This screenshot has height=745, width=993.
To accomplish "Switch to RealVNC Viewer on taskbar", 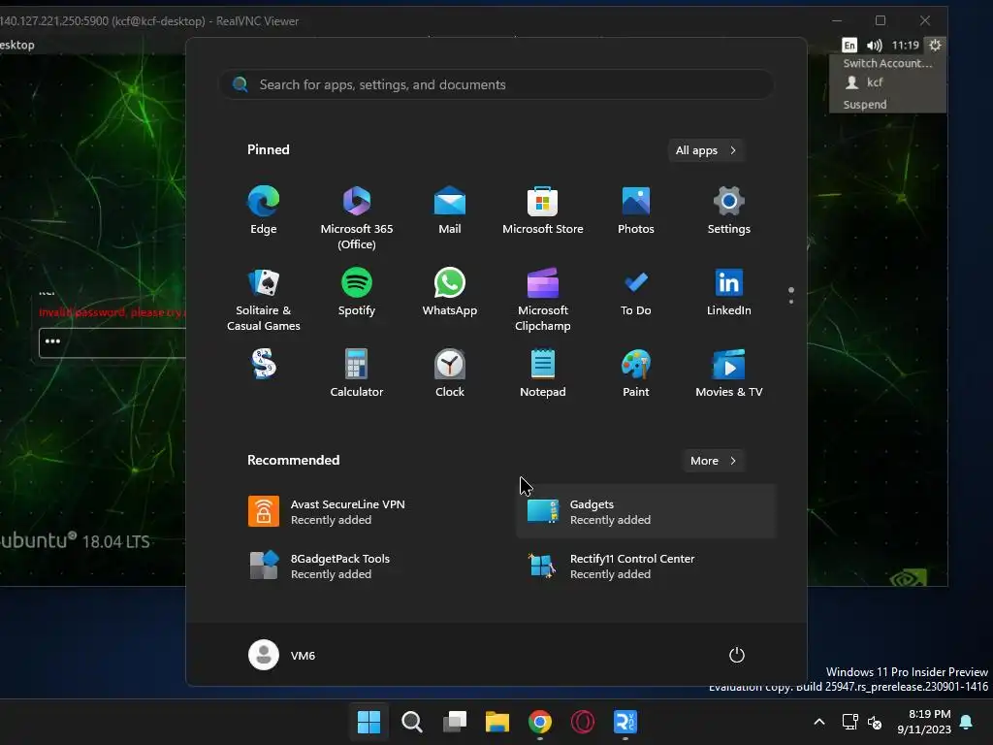I will pyautogui.click(x=625, y=722).
